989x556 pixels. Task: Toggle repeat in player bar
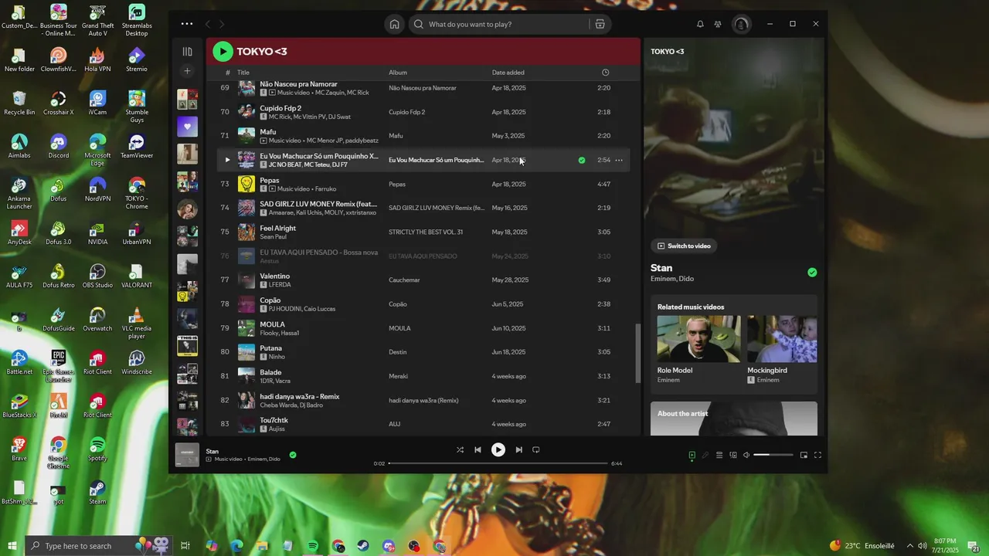(x=535, y=449)
